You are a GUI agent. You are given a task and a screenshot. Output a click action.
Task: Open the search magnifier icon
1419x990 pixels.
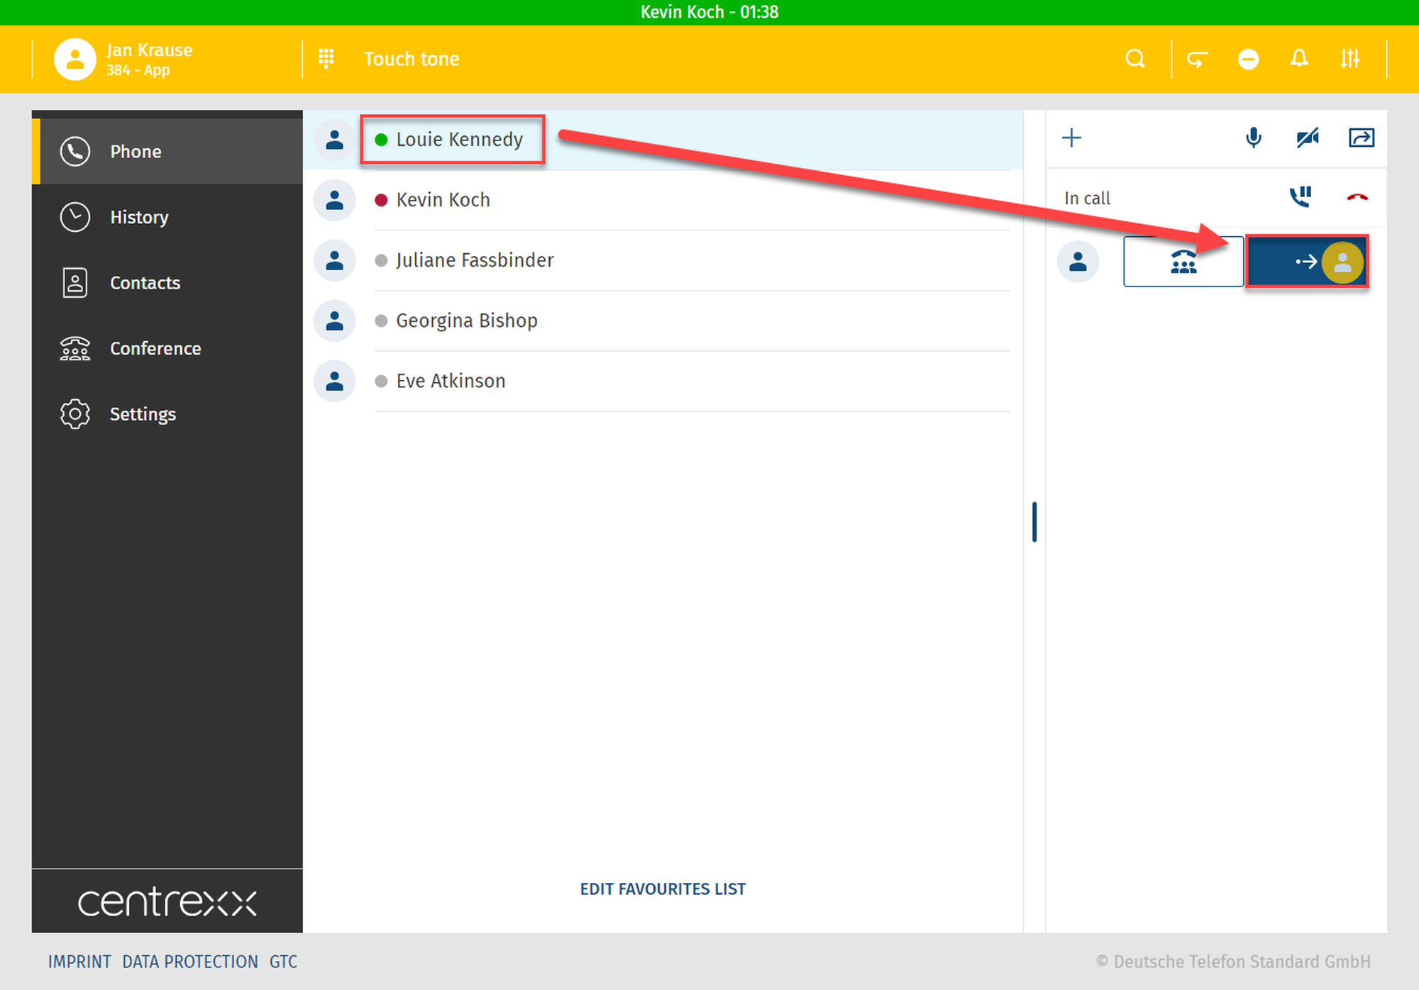pos(1135,58)
